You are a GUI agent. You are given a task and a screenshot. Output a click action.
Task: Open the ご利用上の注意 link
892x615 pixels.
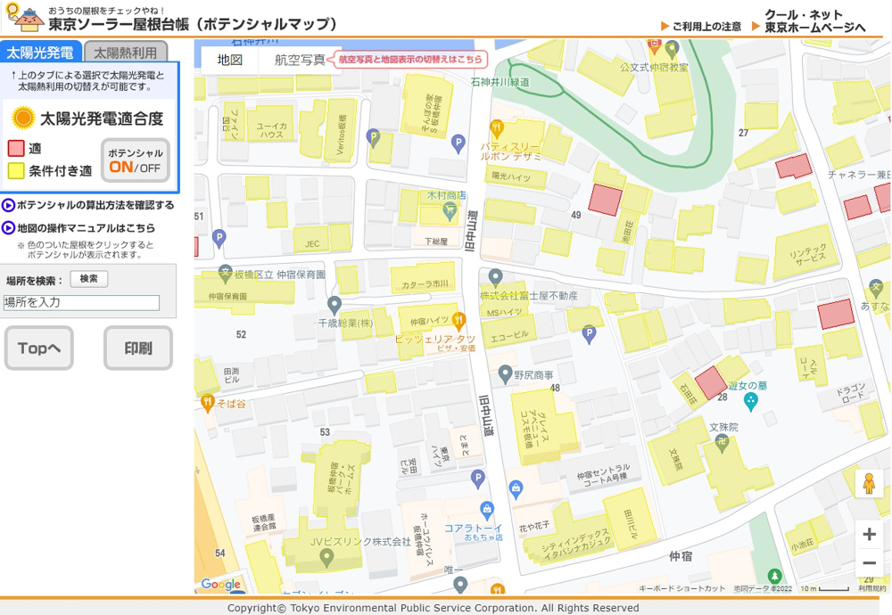pyautogui.click(x=701, y=26)
